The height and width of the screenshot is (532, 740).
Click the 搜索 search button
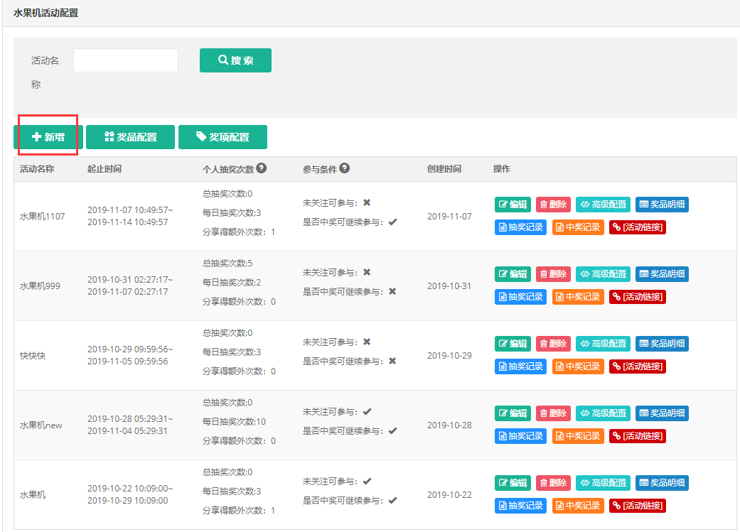235,60
